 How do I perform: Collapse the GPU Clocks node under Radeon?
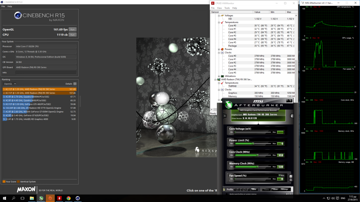click(x=219, y=89)
